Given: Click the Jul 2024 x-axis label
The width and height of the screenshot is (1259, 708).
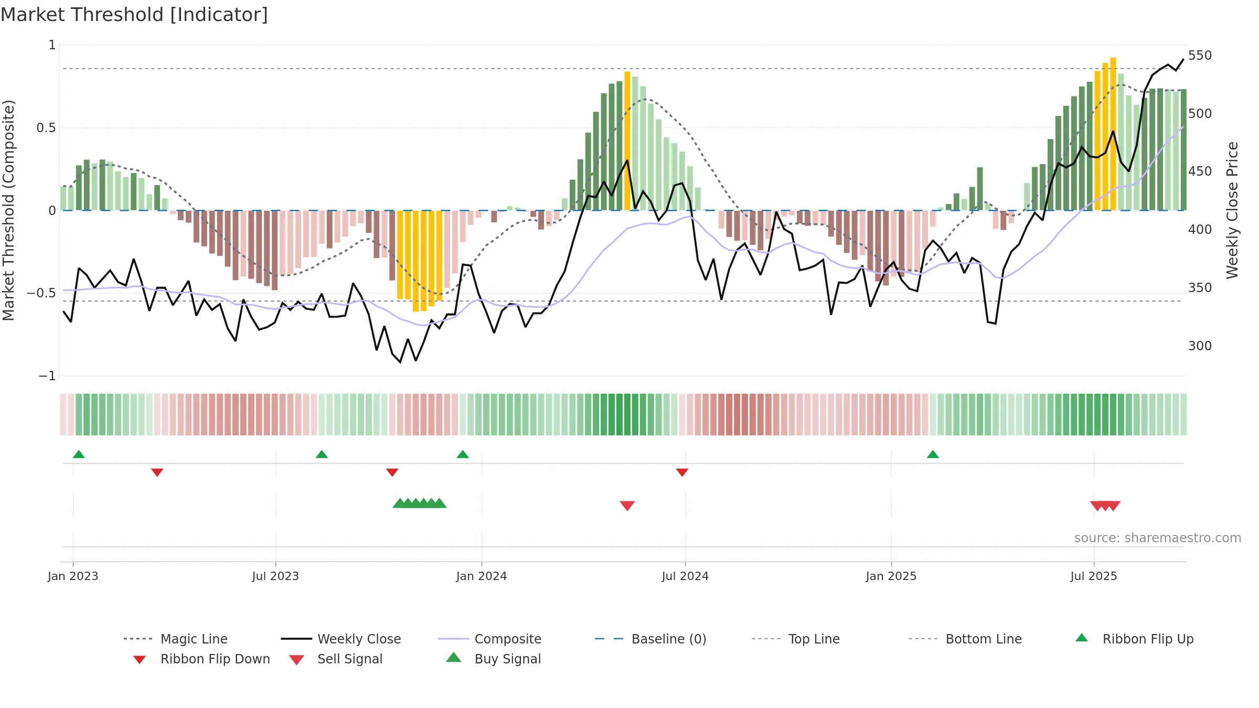Looking at the screenshot, I should [x=685, y=576].
